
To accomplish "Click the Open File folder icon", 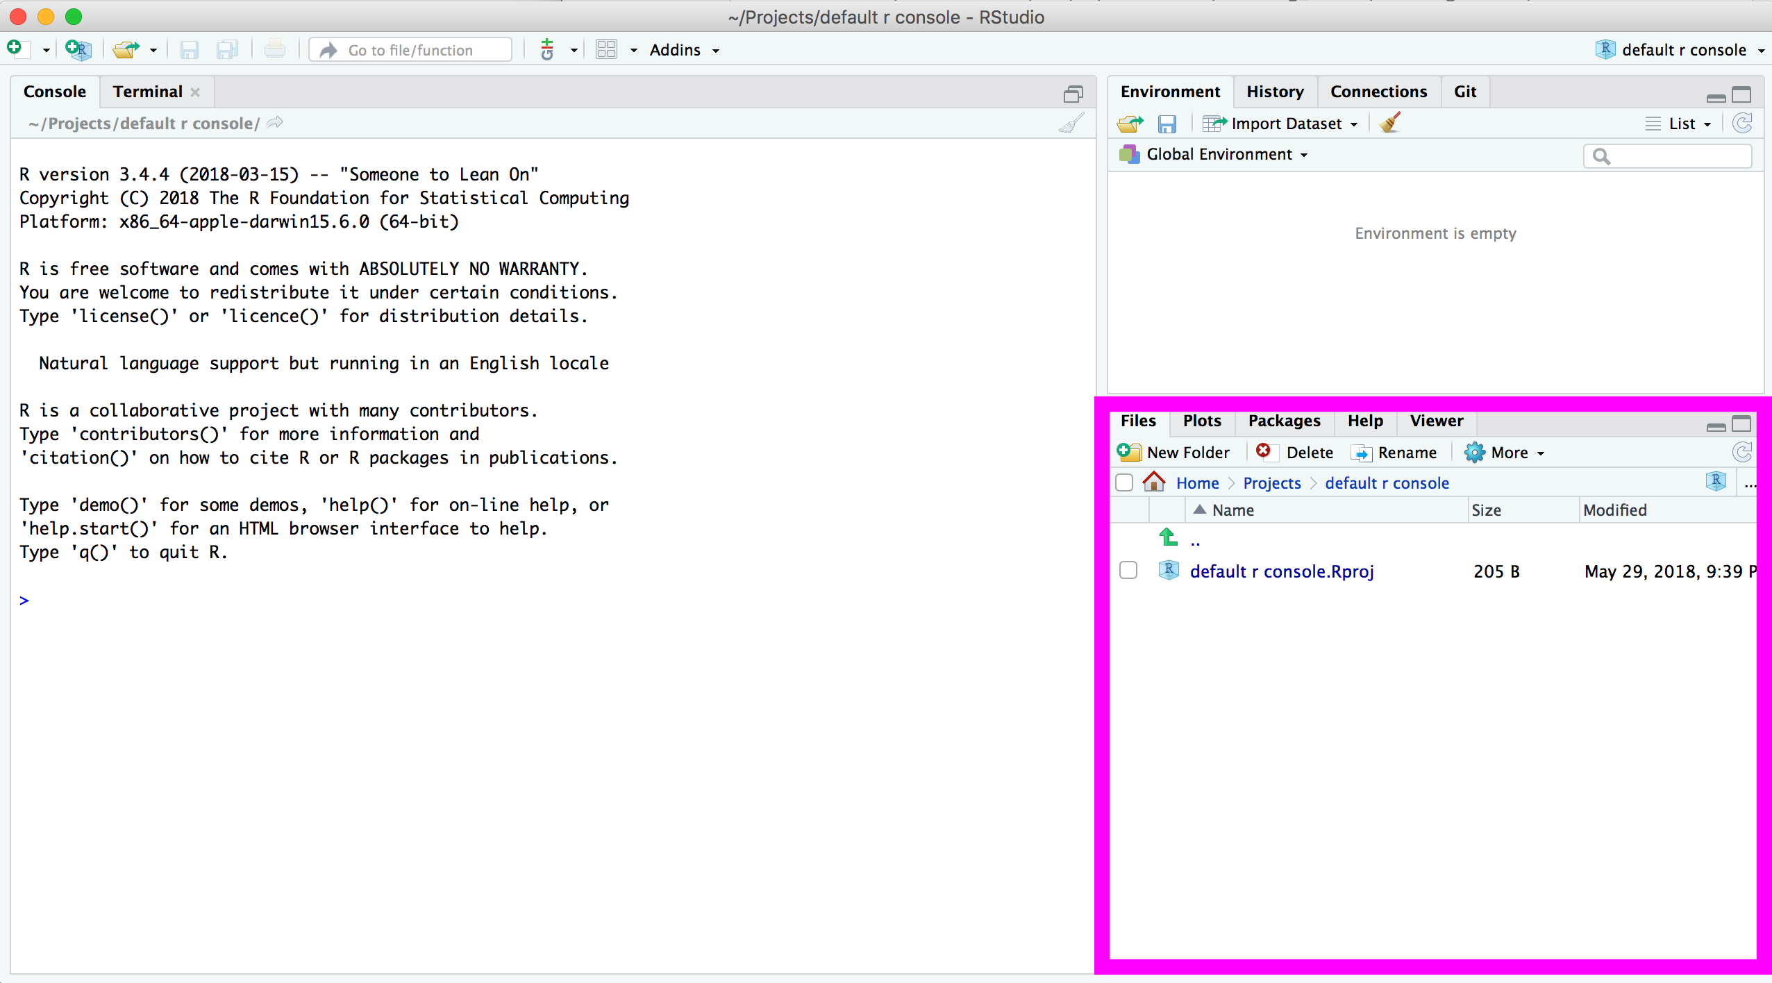I will coord(126,50).
